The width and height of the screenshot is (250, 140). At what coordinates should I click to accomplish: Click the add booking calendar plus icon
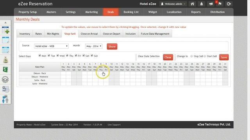tap(5, 30)
